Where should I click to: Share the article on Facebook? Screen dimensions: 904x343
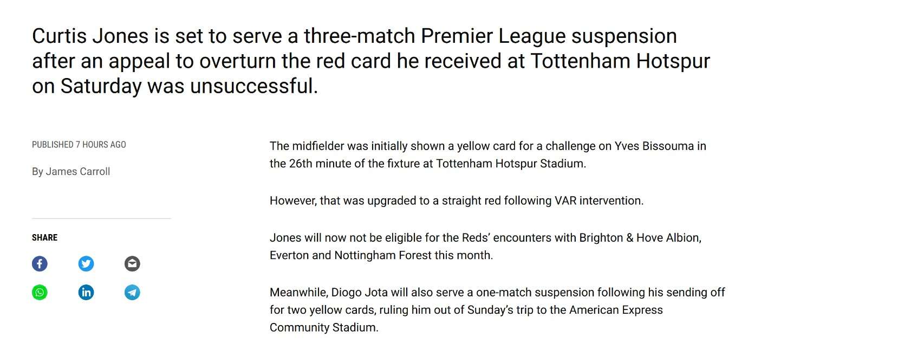coord(40,264)
